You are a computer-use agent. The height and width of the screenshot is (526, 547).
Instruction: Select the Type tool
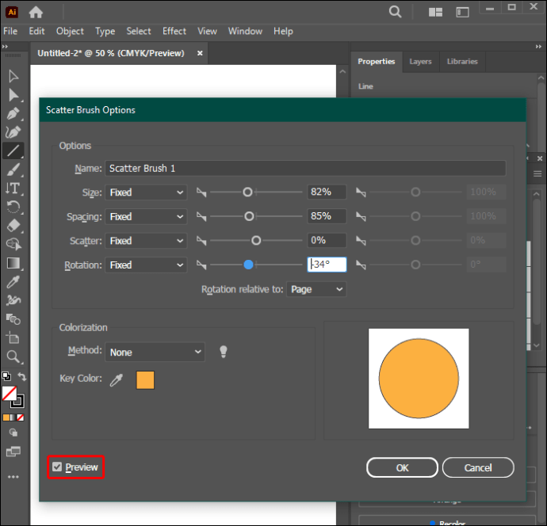click(x=13, y=189)
